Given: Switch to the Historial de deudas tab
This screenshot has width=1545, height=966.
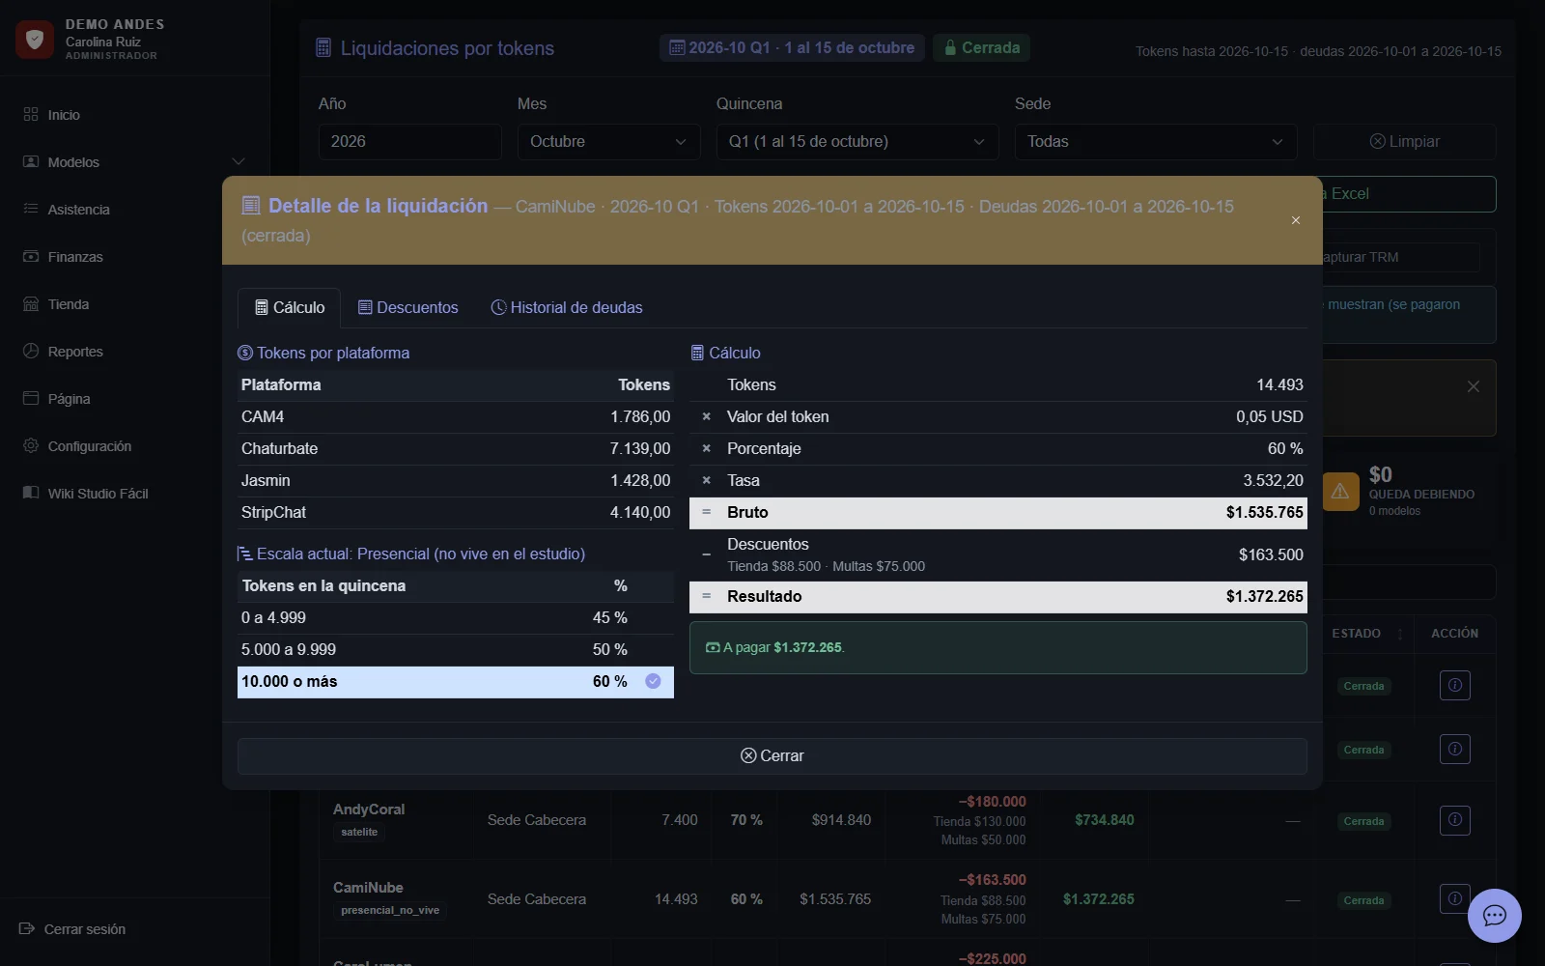Looking at the screenshot, I should pos(567,307).
